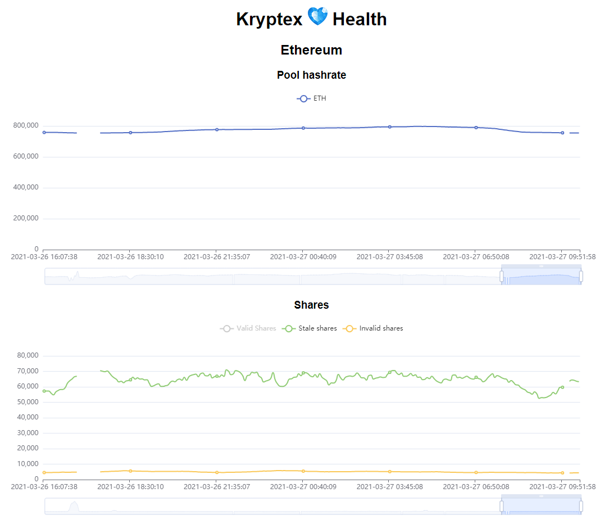This screenshot has height=524, width=600.
Task: Hide the Stale shares series
Action: 309,328
